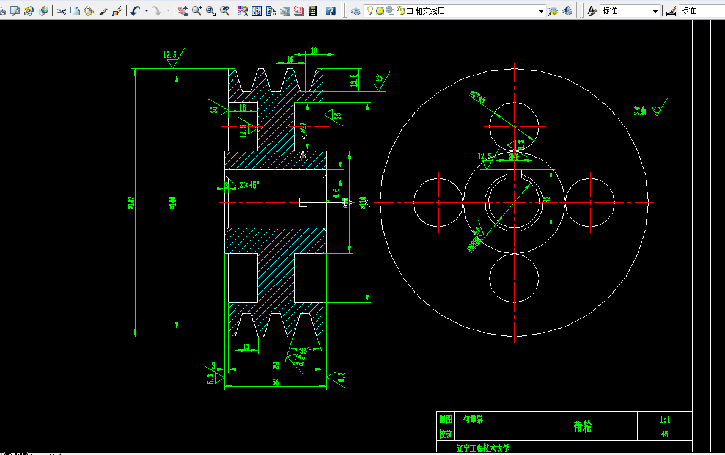Toggle layer freeze sun icon
The image size is (725, 455).
380,10
